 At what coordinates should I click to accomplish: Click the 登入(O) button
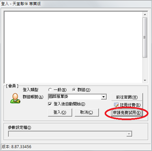pos(60,112)
